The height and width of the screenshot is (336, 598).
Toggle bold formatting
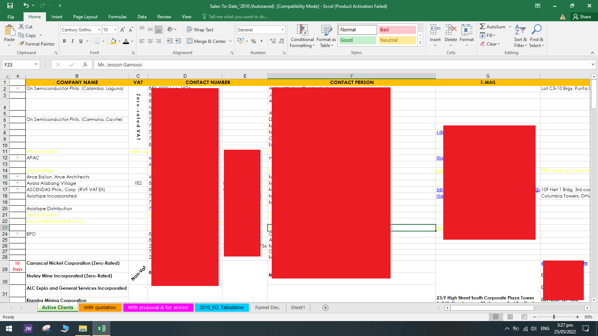coord(64,41)
